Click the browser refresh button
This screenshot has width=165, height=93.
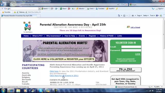coord(124,5)
